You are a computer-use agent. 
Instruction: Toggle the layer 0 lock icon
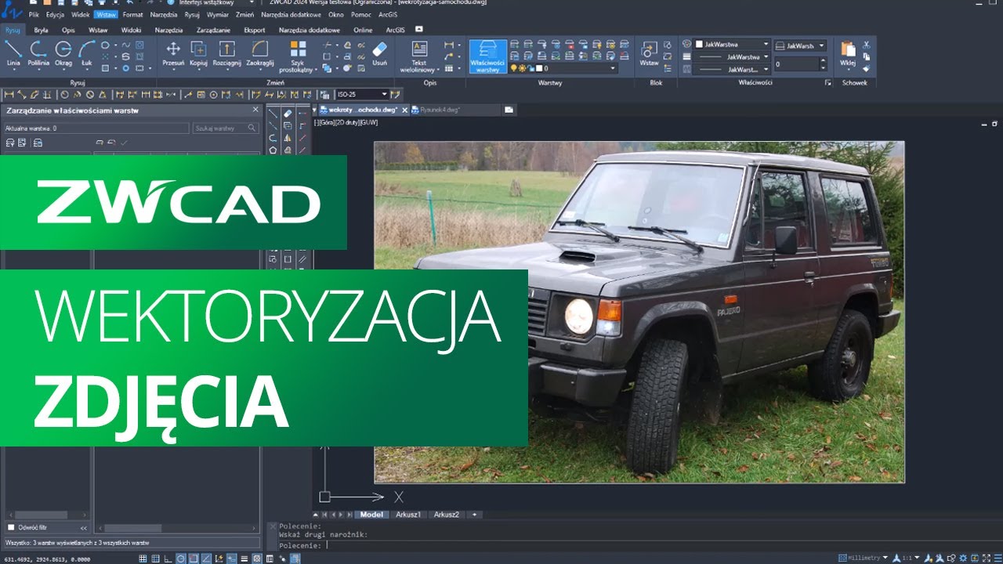(530, 68)
